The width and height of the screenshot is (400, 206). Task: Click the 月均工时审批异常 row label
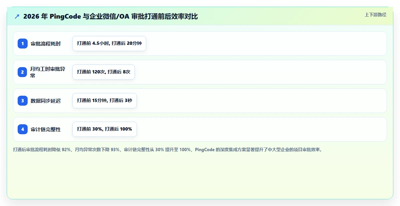pos(48,72)
